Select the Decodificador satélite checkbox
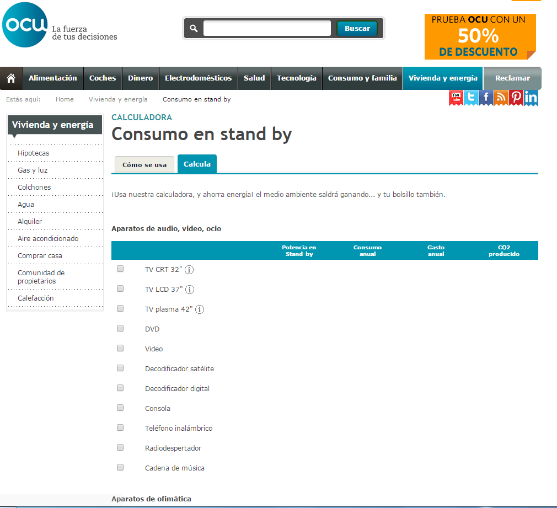This screenshot has height=508, width=557. tap(120, 368)
